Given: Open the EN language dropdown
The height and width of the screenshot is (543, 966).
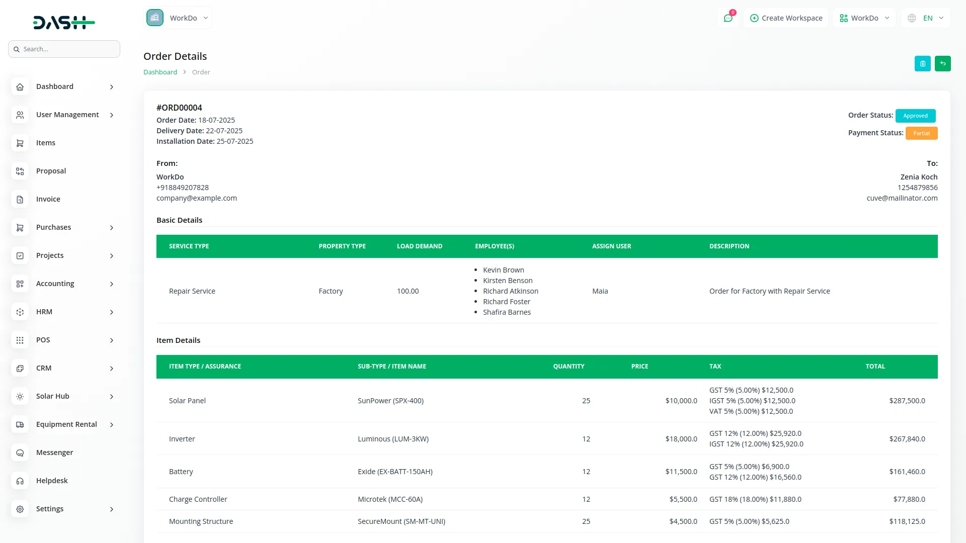Looking at the screenshot, I should click(x=926, y=18).
